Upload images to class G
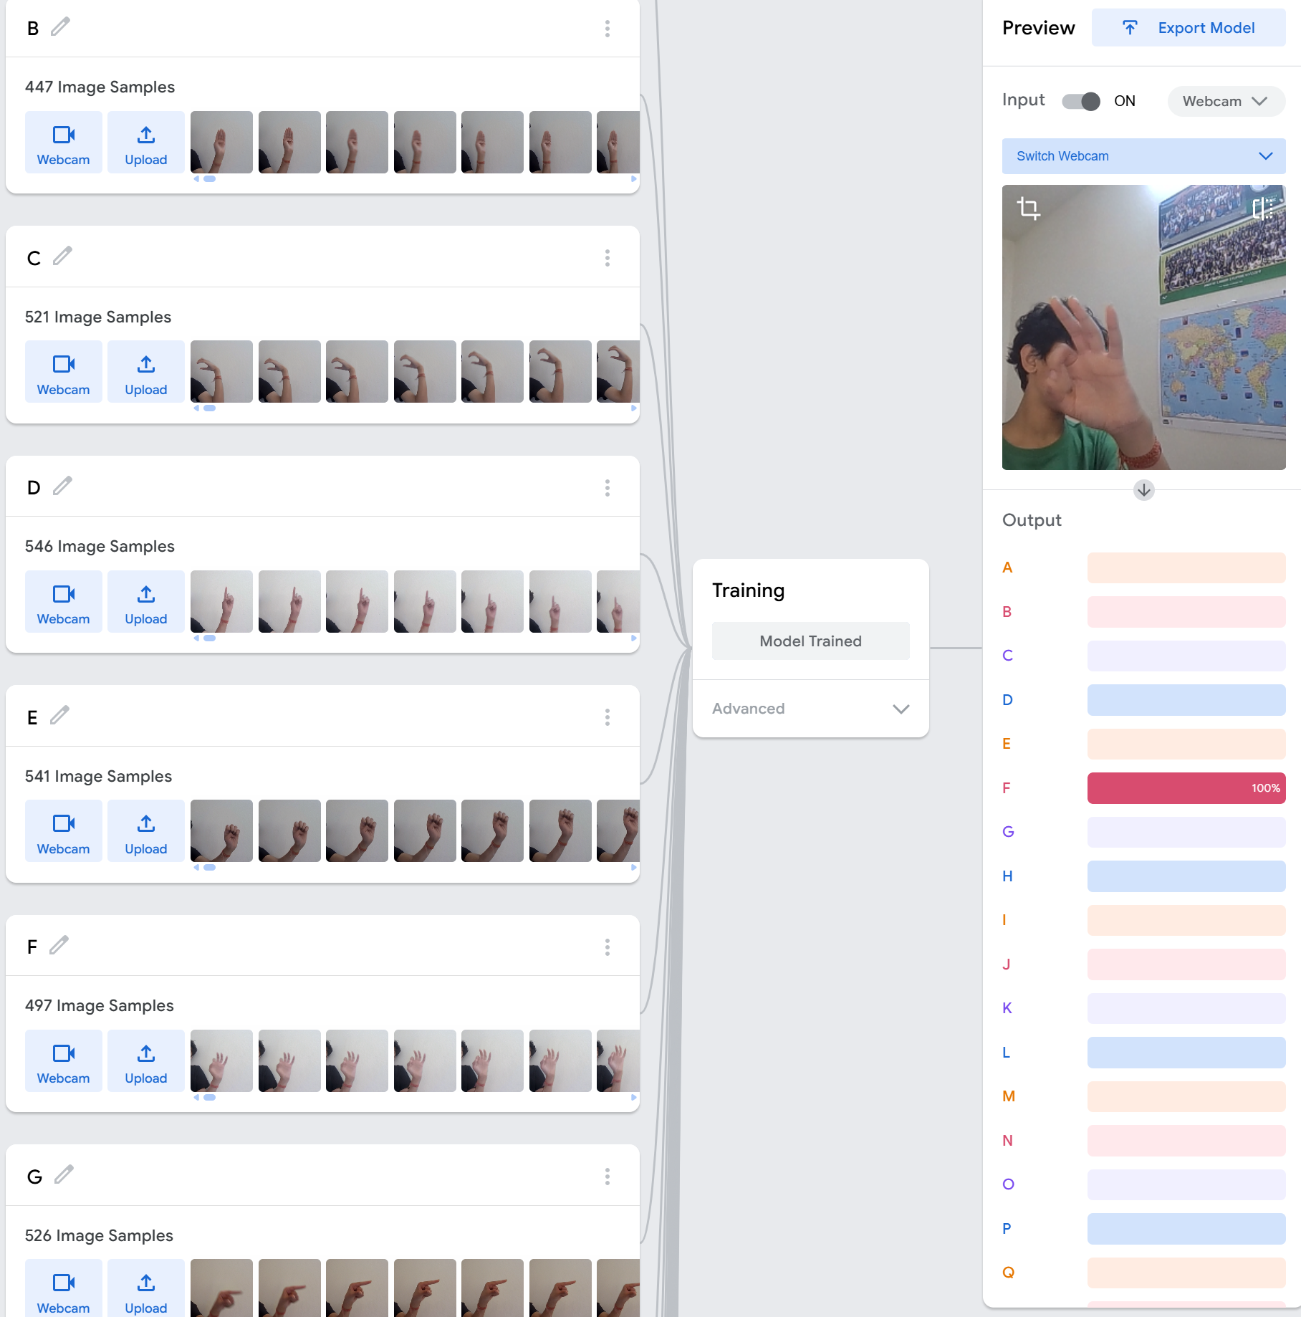Screen dimensions: 1301x1317 146,1288
